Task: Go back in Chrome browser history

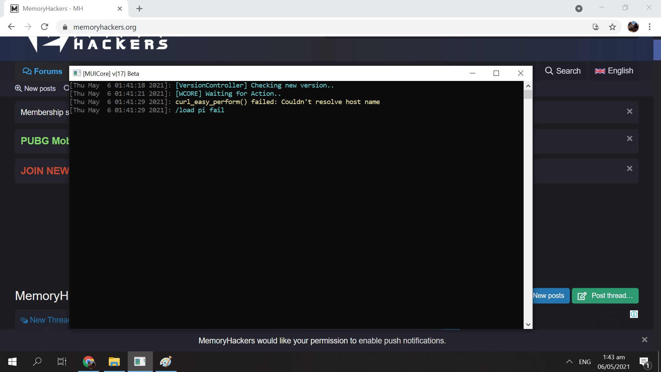Action: tap(11, 27)
